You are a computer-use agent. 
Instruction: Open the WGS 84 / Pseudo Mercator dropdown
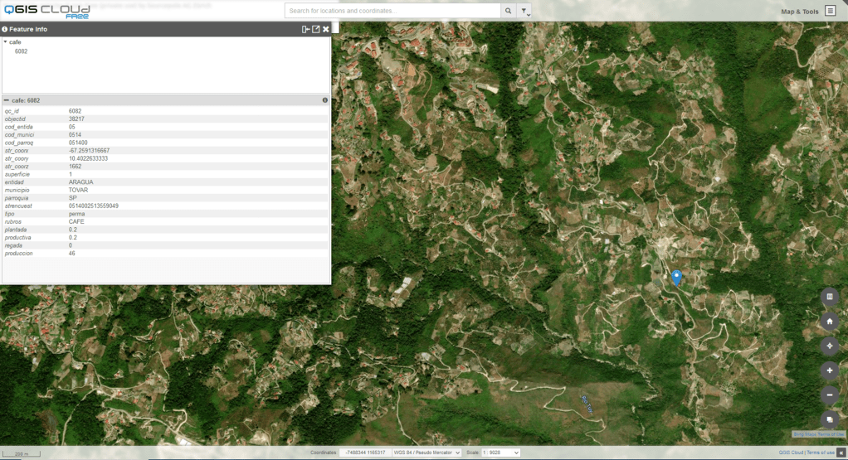pos(426,453)
